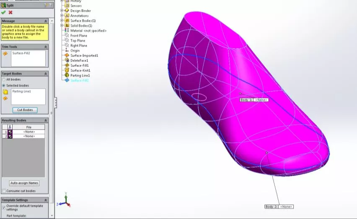The image size is (357, 219).
Task: Click the Trim Tools surface selection icon
Action: (5, 54)
